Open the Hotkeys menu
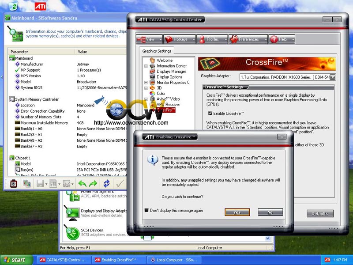This screenshot has height=265, width=353. pos(180,39)
